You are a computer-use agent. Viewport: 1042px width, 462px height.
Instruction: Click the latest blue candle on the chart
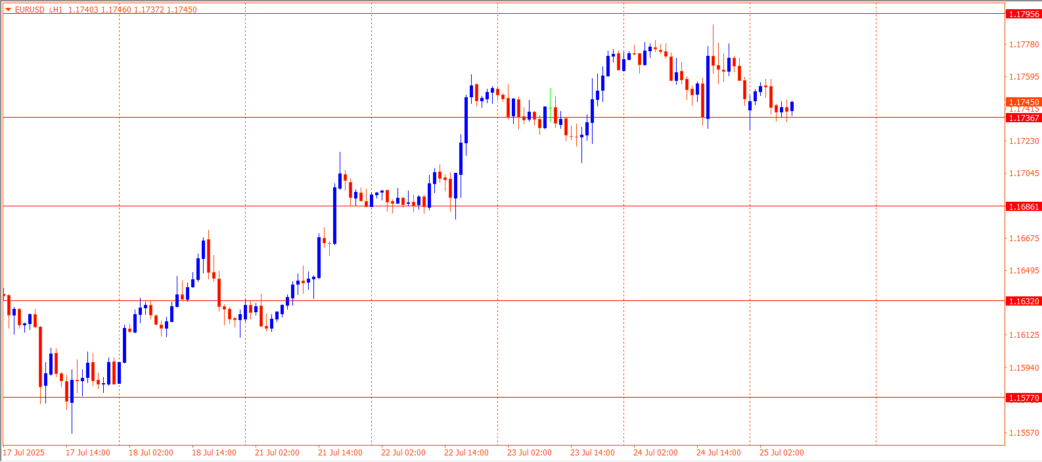coord(792,106)
